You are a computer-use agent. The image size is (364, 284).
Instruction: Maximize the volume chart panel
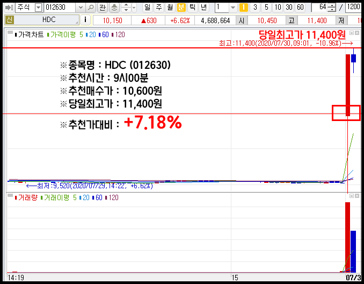coord(352,196)
